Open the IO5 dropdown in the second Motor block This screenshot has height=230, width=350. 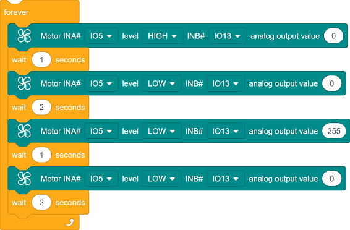coord(101,83)
